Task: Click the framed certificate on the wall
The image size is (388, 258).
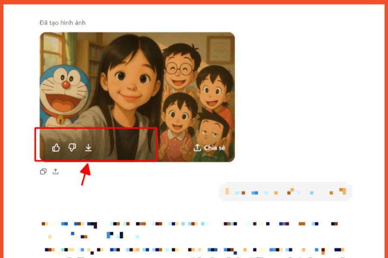Action: 220,50
